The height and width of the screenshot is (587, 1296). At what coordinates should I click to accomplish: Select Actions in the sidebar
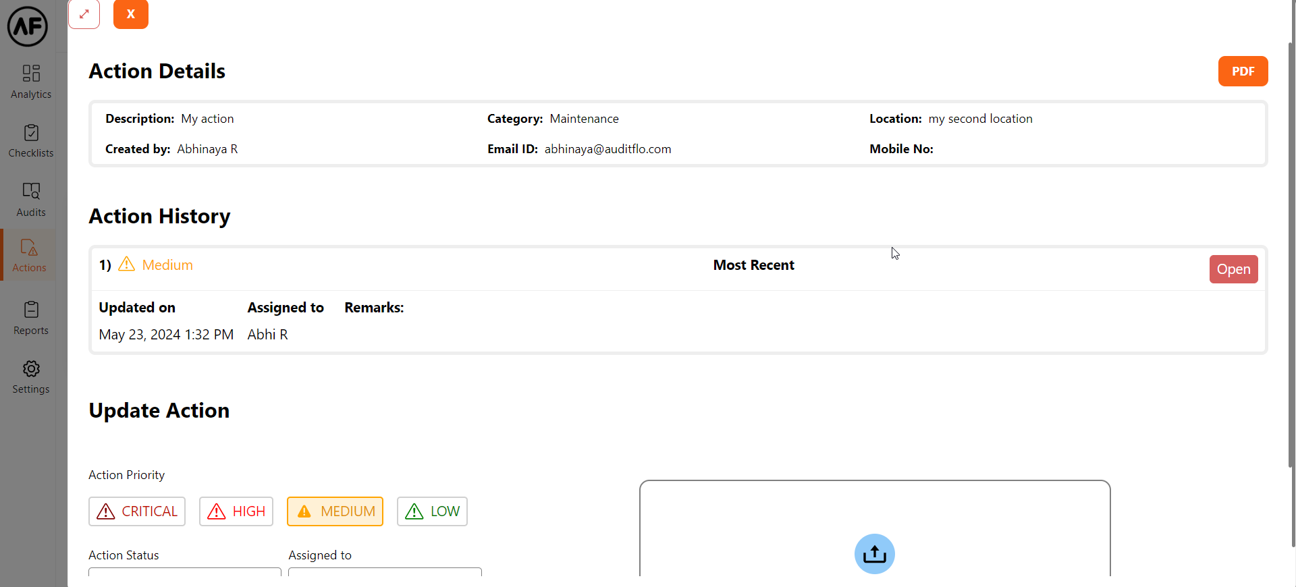pyautogui.click(x=30, y=256)
